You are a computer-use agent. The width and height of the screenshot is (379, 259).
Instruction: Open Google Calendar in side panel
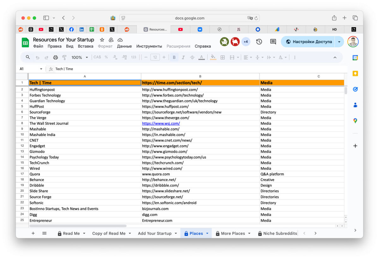(x=355, y=58)
